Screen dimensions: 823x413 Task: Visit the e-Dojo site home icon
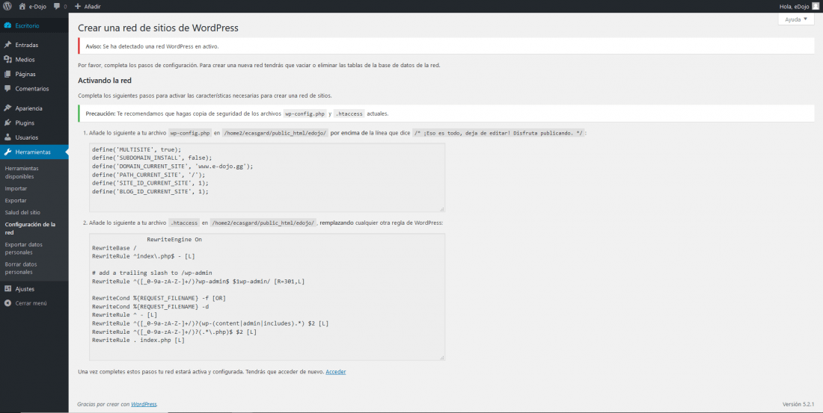click(x=22, y=6)
